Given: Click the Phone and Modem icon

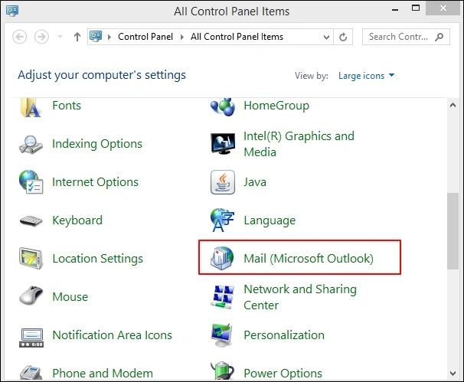Looking at the screenshot, I should click(31, 373).
